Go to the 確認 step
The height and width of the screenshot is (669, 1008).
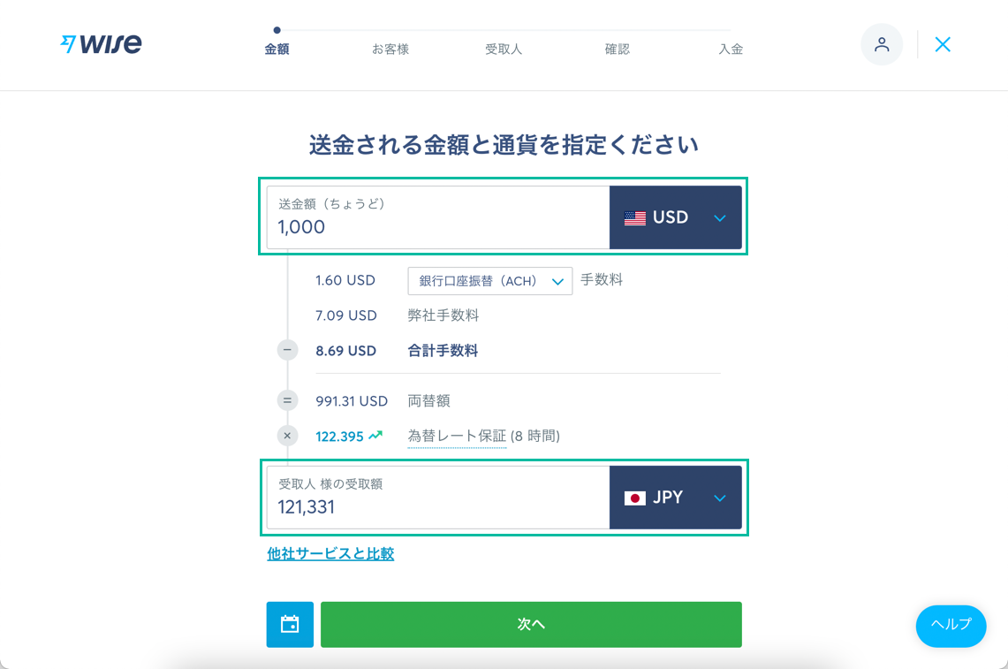tap(617, 49)
